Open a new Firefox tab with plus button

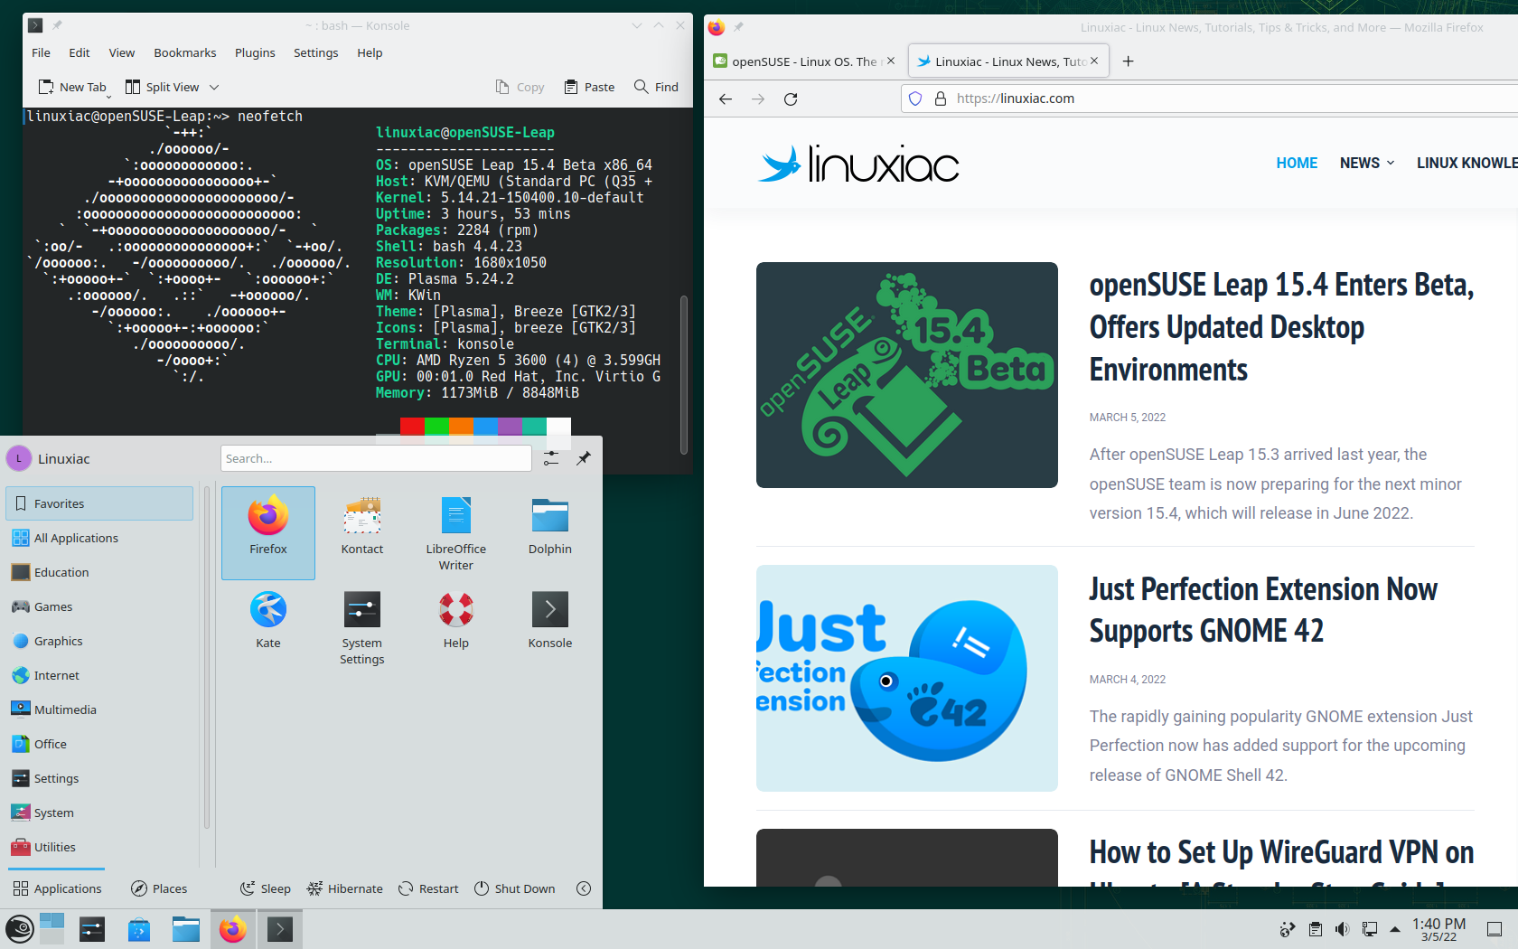(1128, 61)
